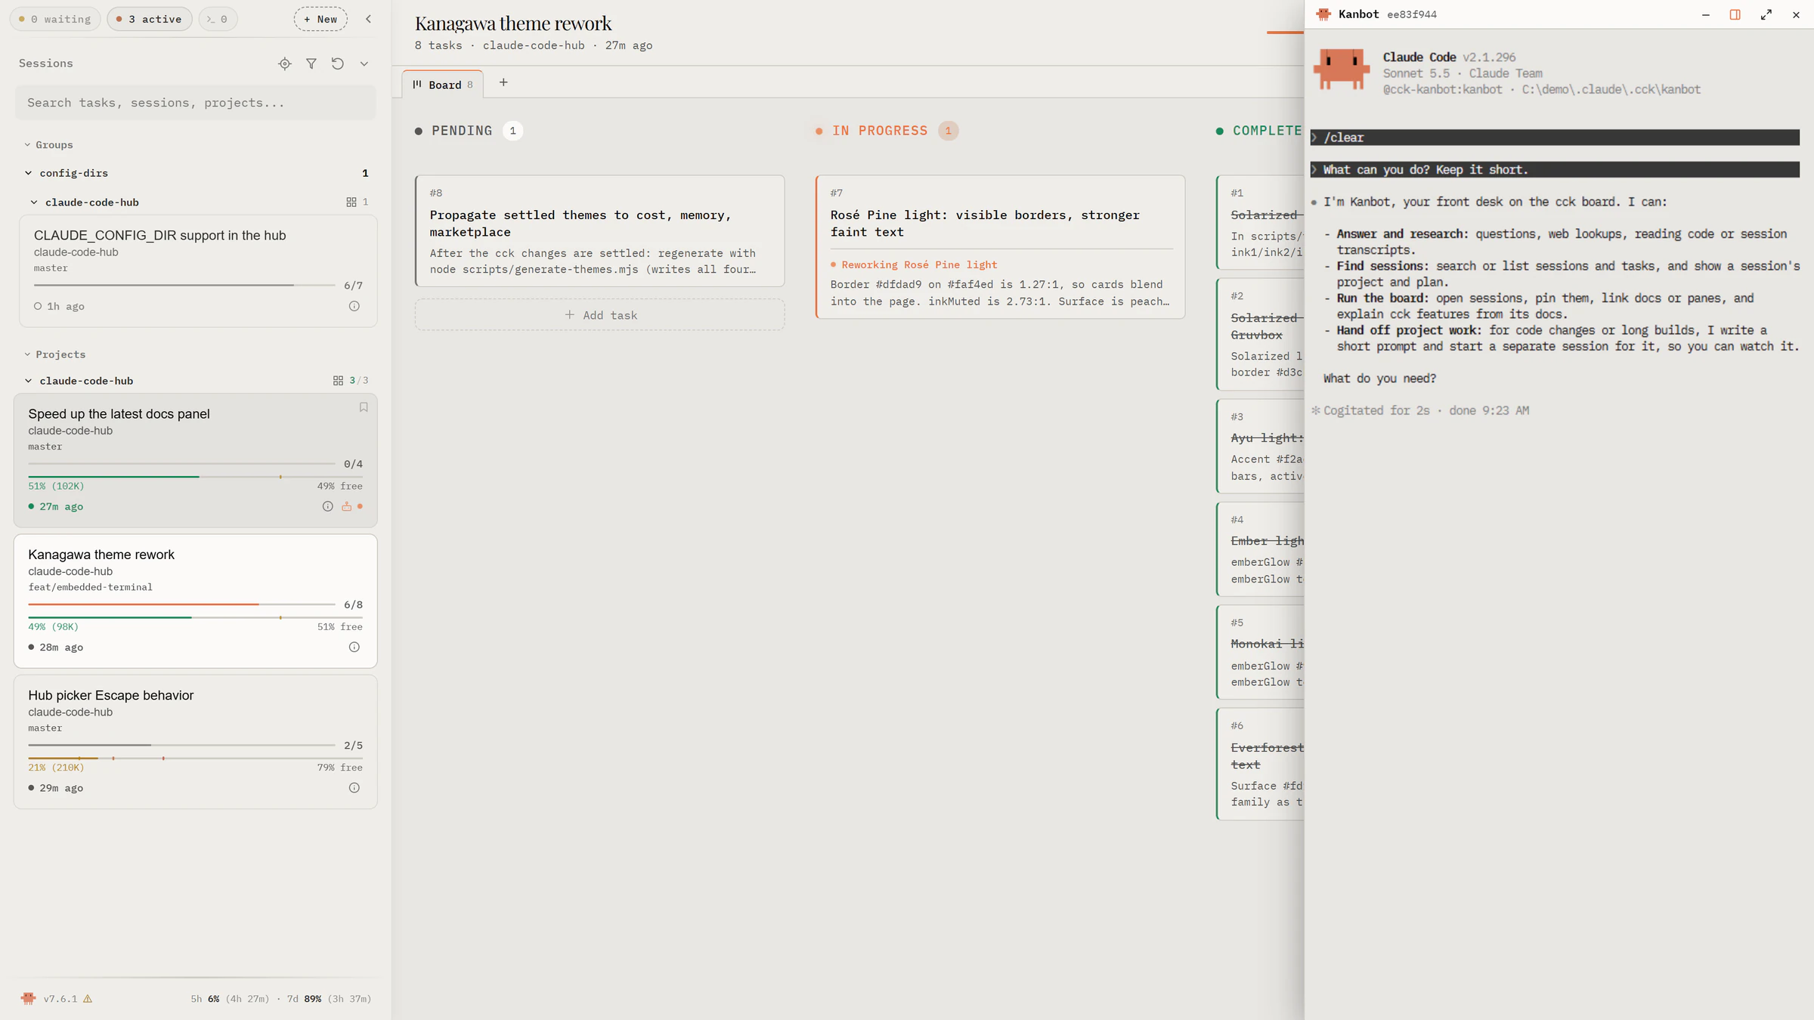
Task: Select the Board tab
Action: coord(443,85)
